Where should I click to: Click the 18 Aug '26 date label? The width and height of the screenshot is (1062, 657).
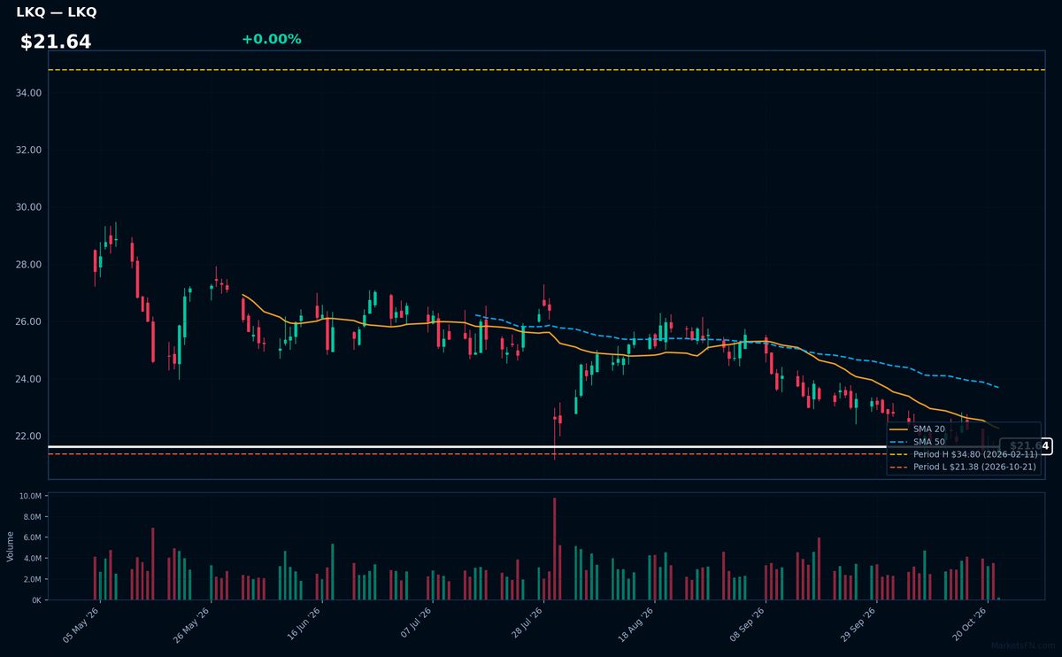pos(636,624)
